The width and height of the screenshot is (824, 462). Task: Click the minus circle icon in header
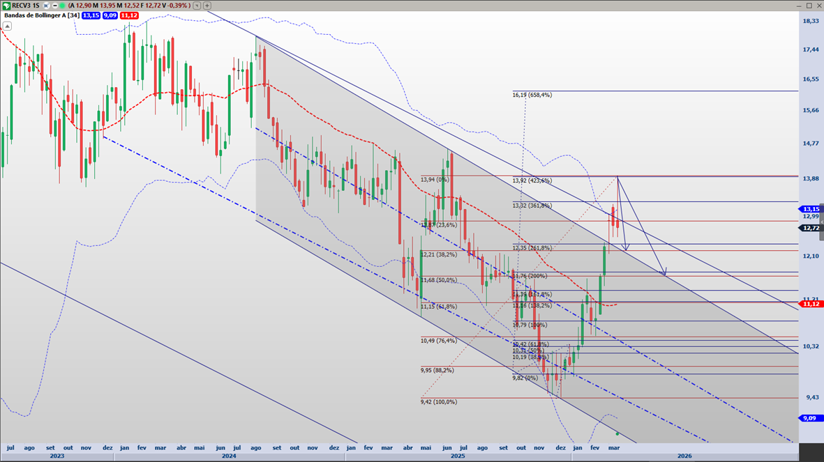coord(54,6)
